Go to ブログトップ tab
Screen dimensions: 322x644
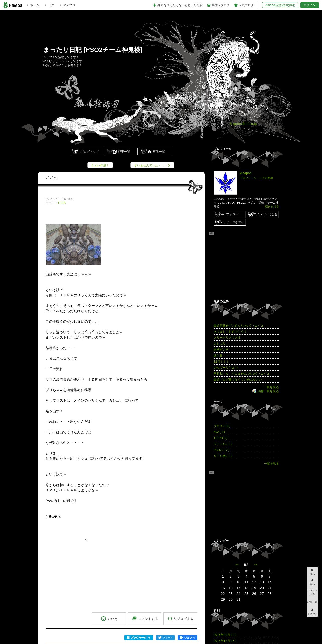click(87, 152)
